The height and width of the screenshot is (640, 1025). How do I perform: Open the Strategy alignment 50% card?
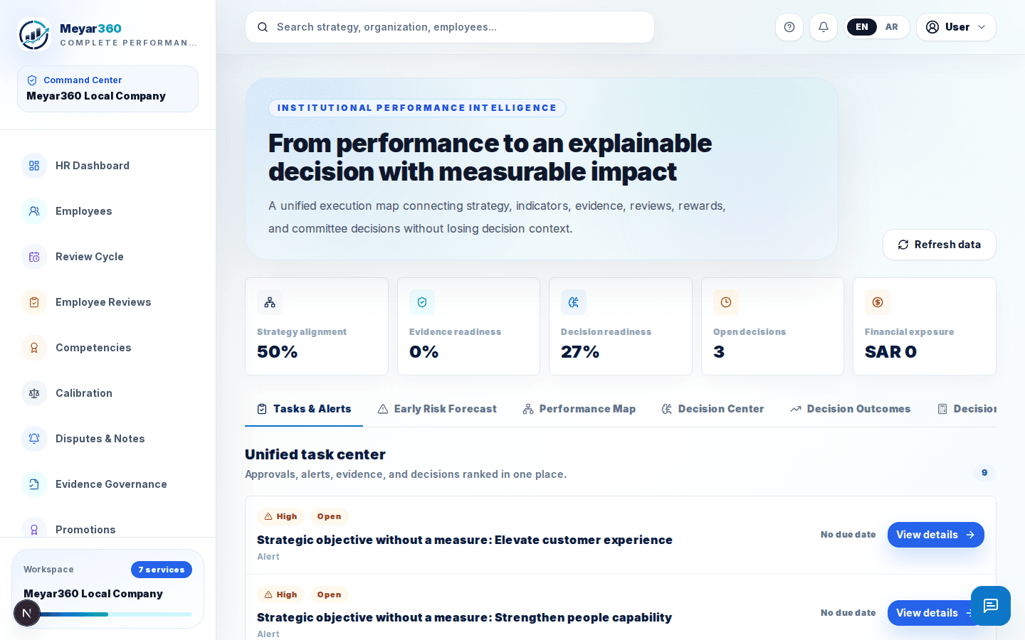pos(317,326)
